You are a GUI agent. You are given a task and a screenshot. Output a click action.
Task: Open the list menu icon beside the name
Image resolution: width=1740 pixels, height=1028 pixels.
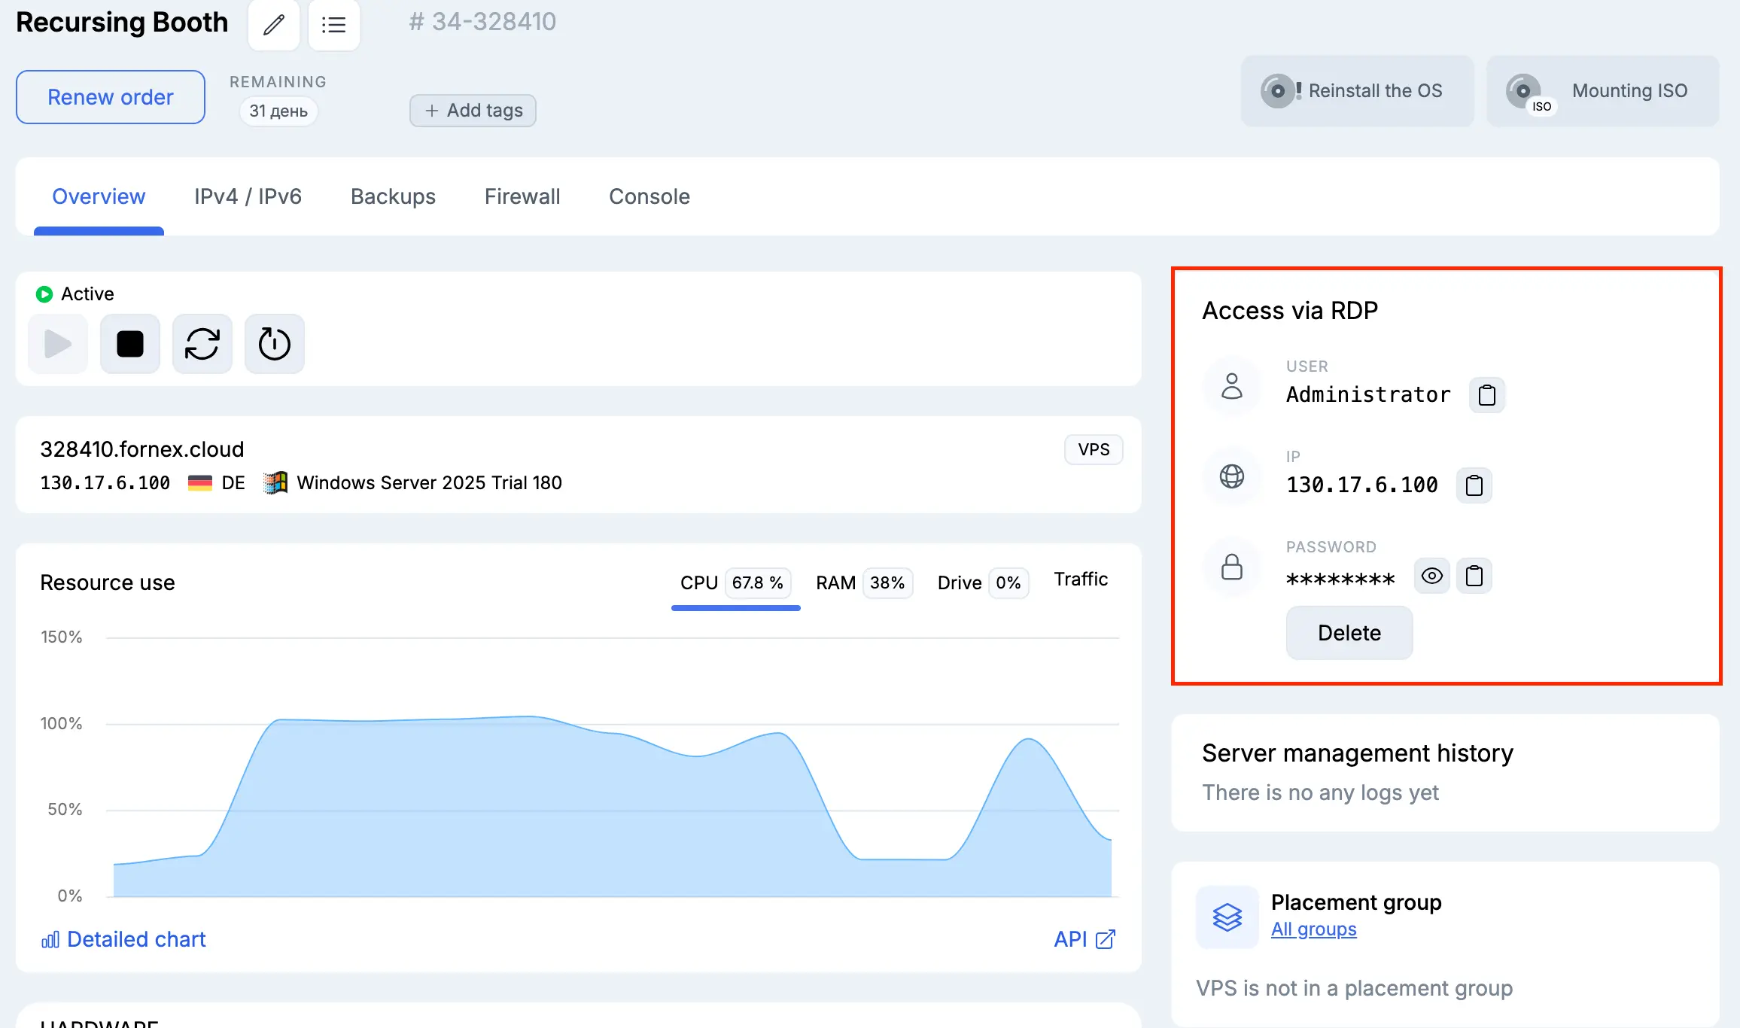point(334,25)
